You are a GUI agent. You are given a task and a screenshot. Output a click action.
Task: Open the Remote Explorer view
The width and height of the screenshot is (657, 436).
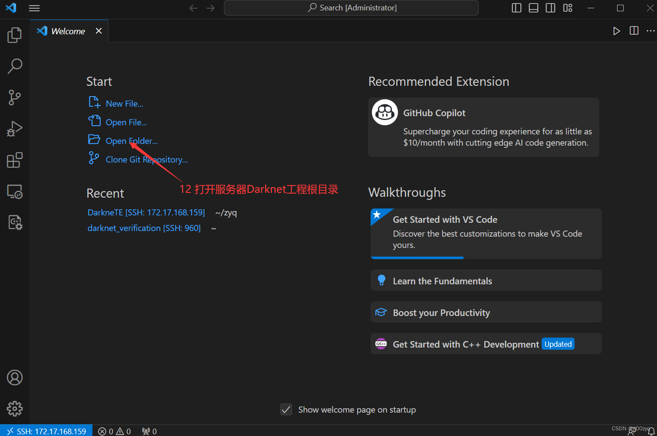[15, 191]
